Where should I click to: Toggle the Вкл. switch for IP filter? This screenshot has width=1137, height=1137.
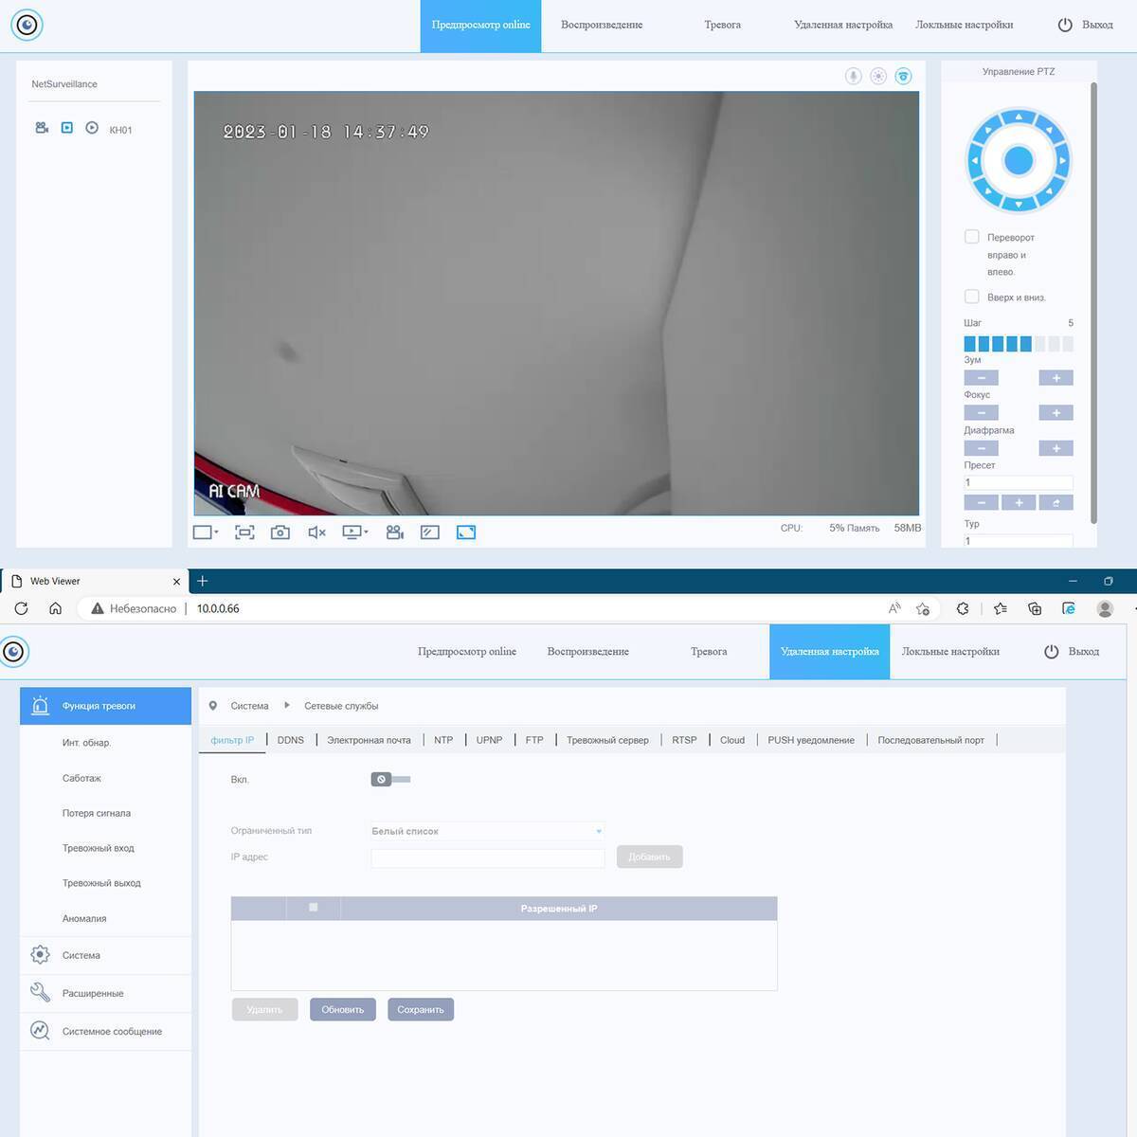point(389,779)
